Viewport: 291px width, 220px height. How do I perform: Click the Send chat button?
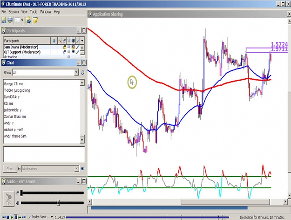tap(10, 169)
